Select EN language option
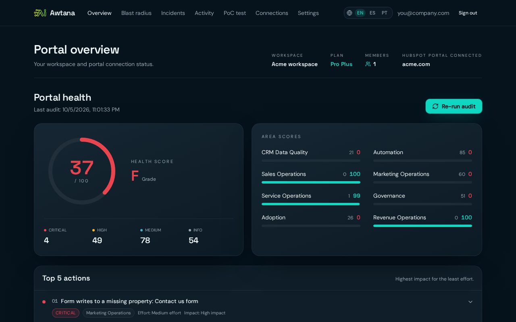516x322 pixels. 360,13
